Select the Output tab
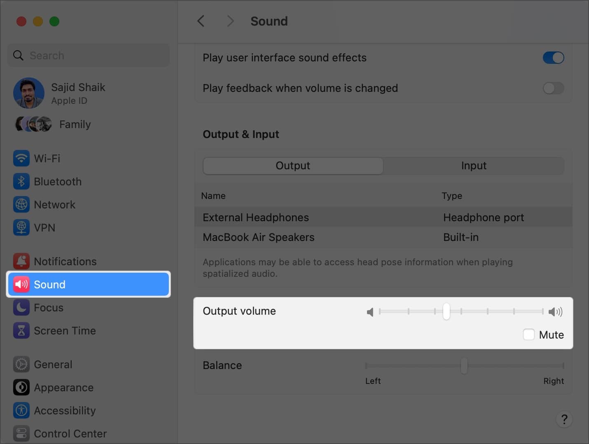Screen dimensions: 589x444 (x=293, y=166)
